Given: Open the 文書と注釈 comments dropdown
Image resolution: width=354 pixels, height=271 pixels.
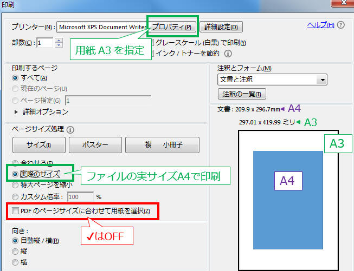Looking at the screenshot, I should (272, 80).
